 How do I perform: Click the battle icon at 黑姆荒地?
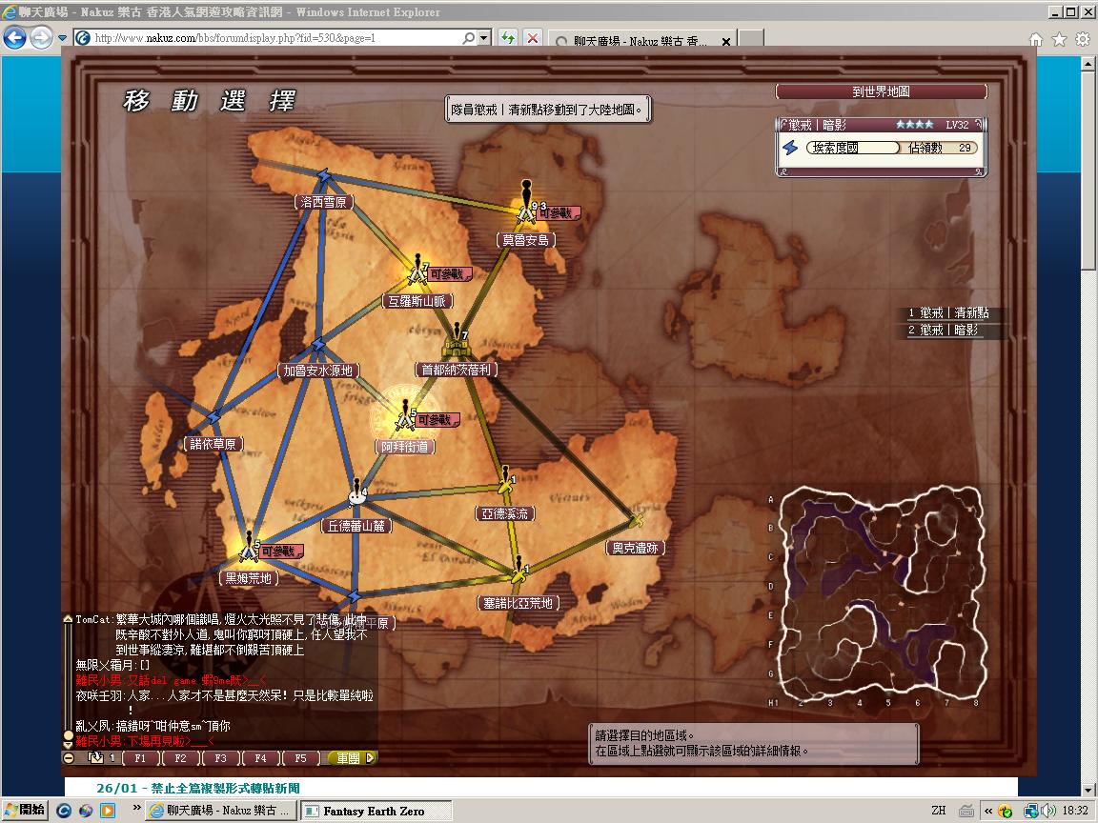[x=249, y=550]
